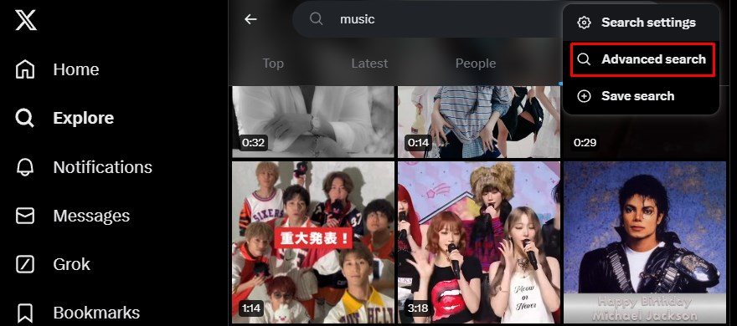
Task: Choose Advanced search in the menu
Action: point(642,59)
